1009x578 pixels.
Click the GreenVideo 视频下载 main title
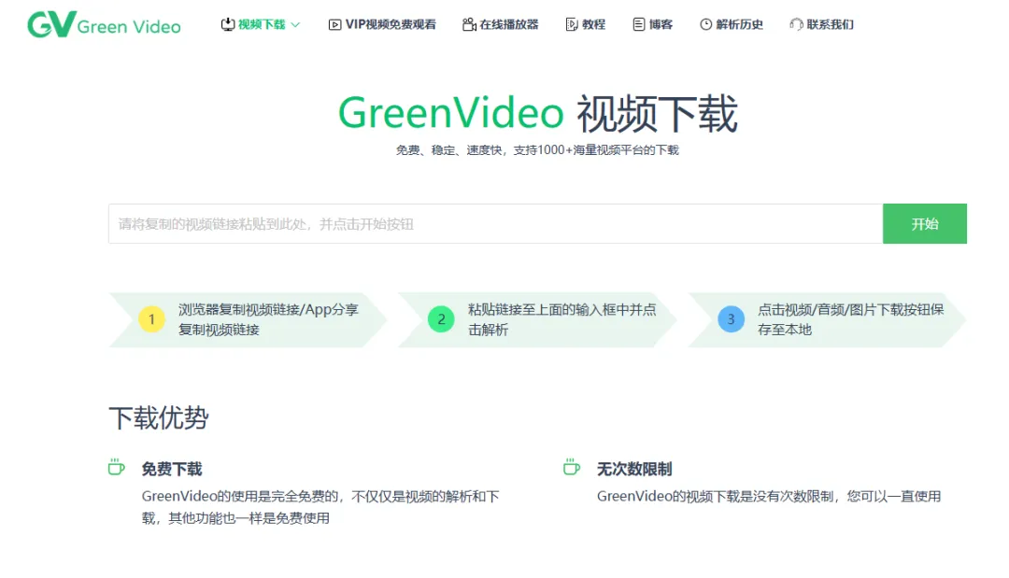point(538,114)
